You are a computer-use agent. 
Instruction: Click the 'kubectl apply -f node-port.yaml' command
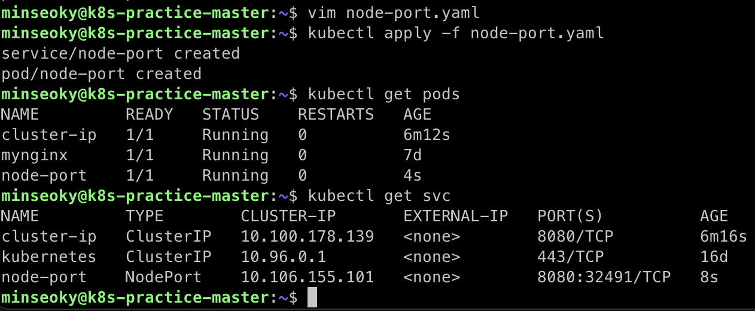click(456, 33)
